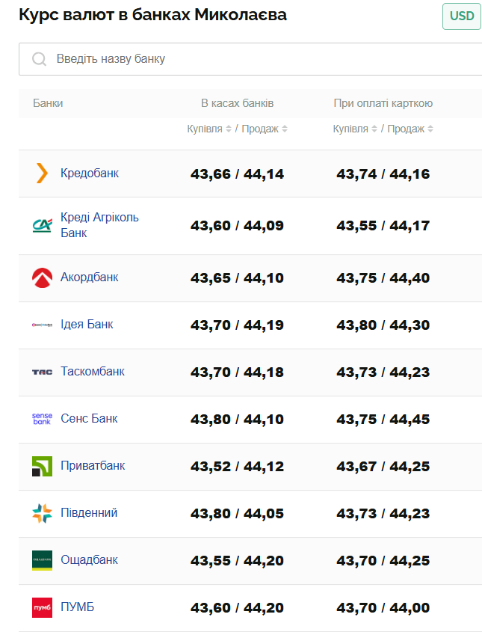Open the Приватбанк bank link
The height and width of the screenshot is (632, 482).
[93, 466]
